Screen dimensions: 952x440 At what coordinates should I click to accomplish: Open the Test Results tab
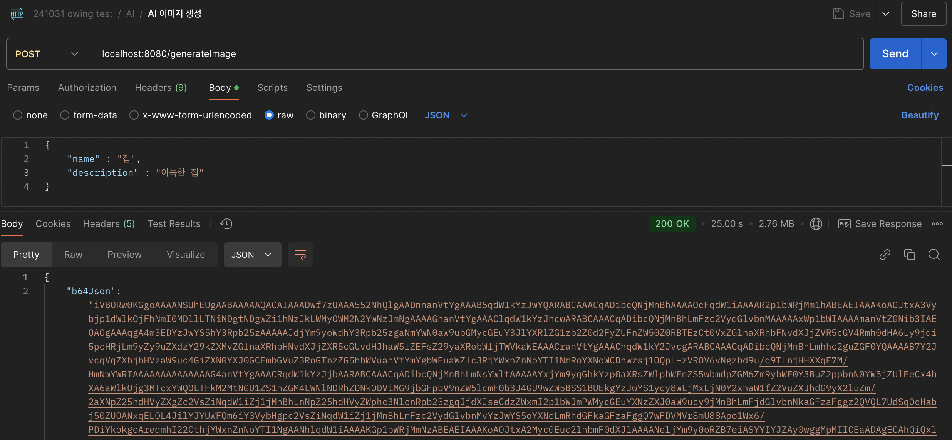pyautogui.click(x=174, y=224)
